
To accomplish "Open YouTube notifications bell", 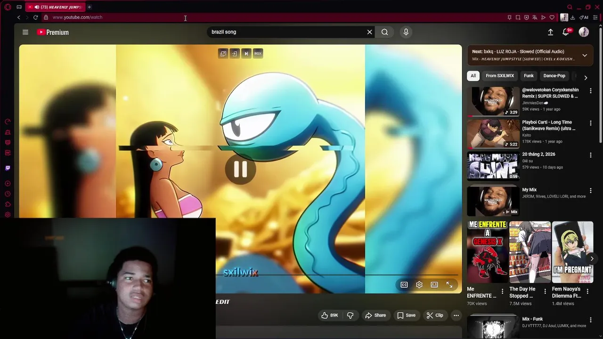I will click(x=566, y=32).
